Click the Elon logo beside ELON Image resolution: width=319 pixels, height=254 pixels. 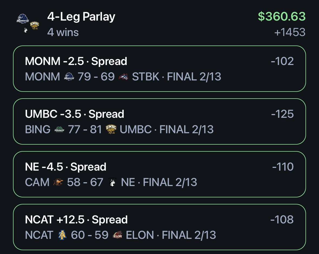117,235
